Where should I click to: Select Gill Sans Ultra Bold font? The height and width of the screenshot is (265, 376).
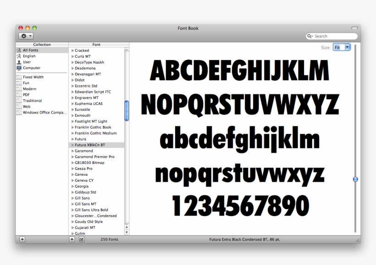click(x=91, y=210)
